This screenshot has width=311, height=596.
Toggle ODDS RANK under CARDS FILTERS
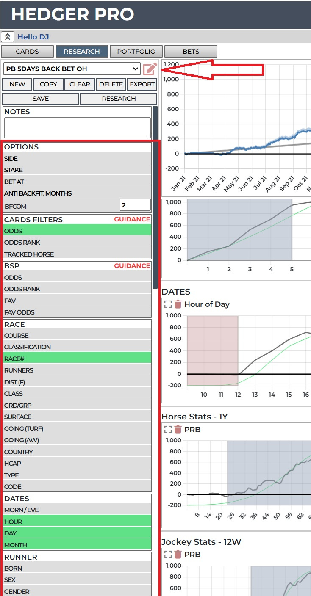[x=78, y=243]
